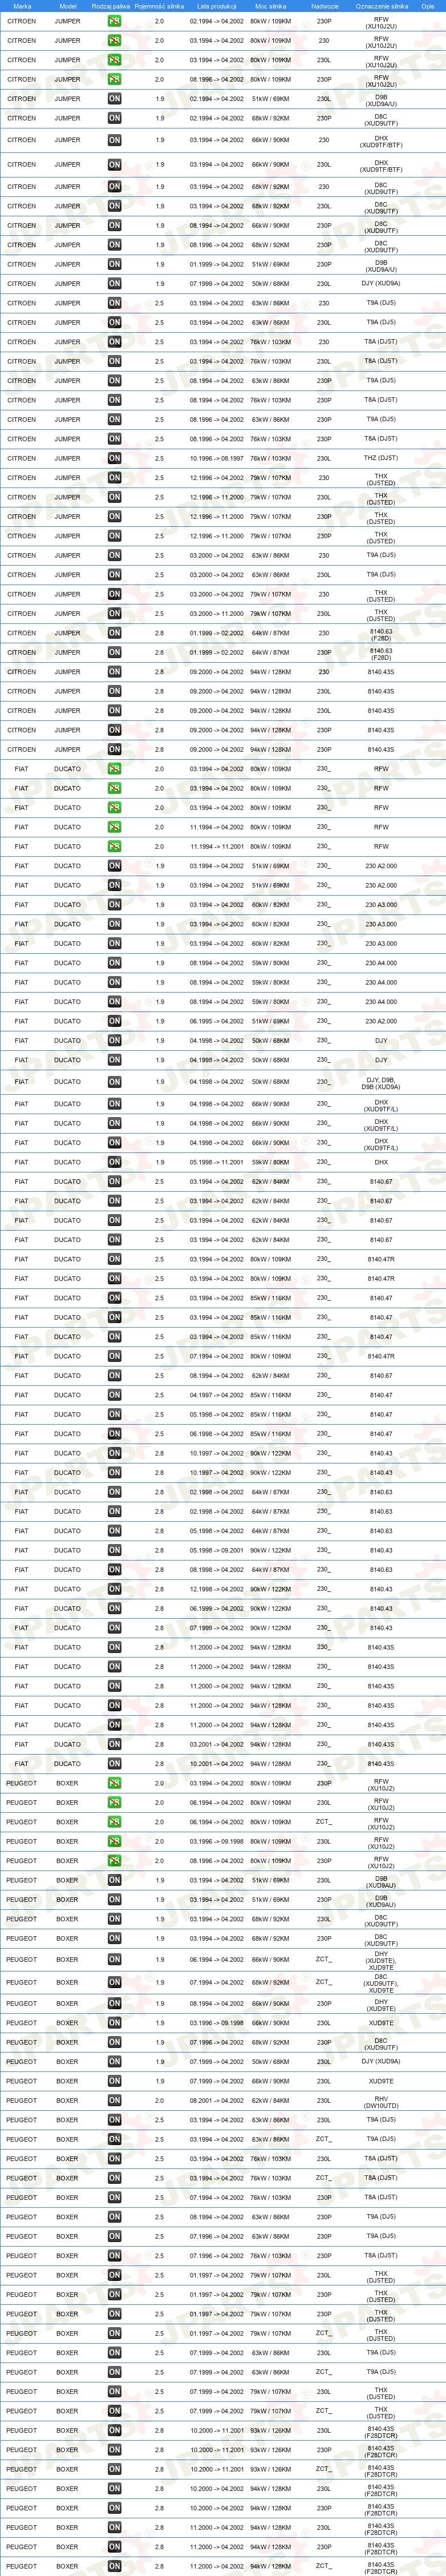This screenshot has height=2576, width=446.
Task: Click the ON icon in Fiat 03.2001 8140.43S row
Action: pyautogui.click(x=114, y=1744)
